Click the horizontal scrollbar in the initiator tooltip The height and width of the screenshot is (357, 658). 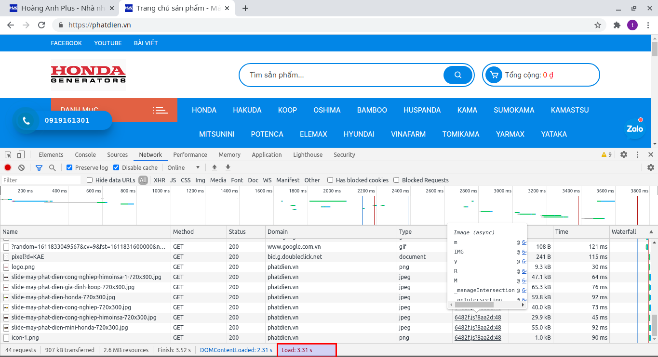pos(474,305)
